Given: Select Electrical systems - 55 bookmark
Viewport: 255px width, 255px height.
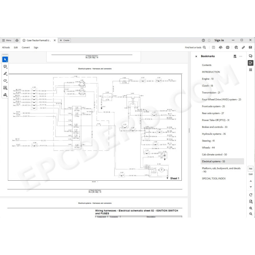Looking at the screenshot, I should click(x=222, y=161).
